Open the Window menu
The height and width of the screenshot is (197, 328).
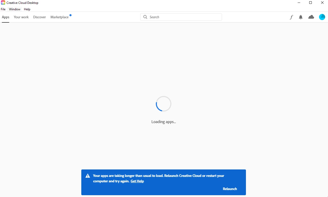(15, 9)
